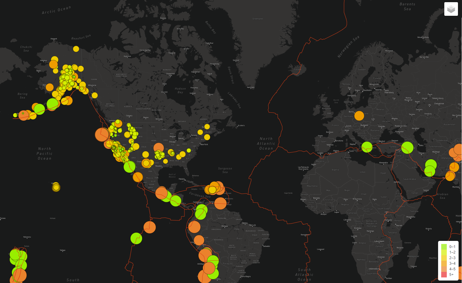Click the 4–5 legend swatch

(444, 269)
